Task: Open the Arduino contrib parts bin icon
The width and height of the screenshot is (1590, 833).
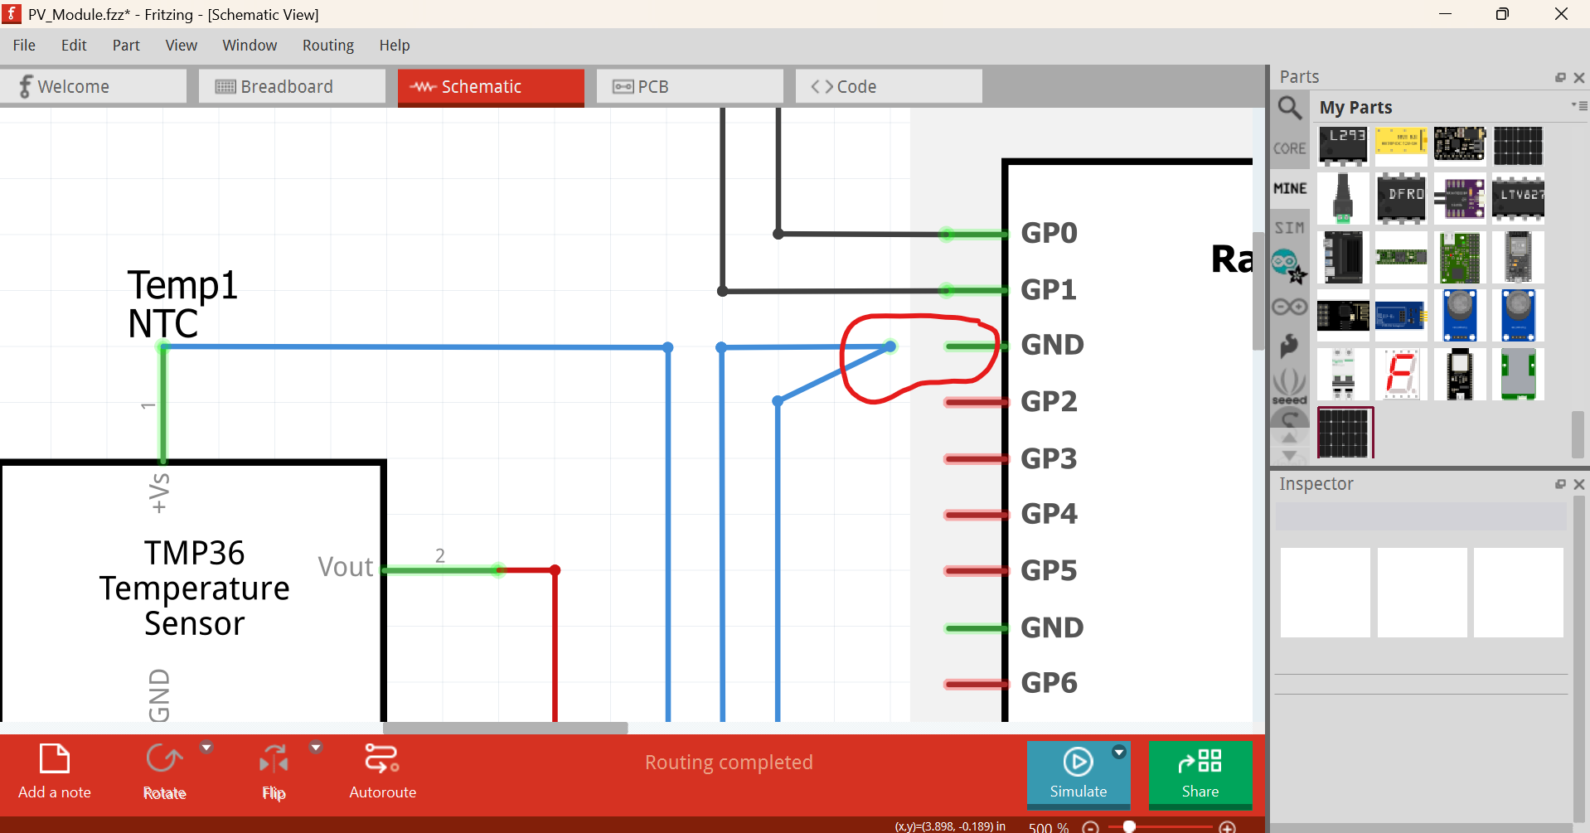Action: [1289, 266]
